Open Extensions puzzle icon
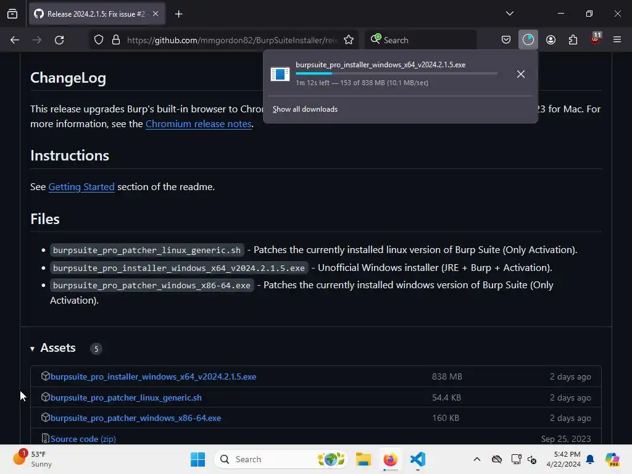 coord(573,39)
